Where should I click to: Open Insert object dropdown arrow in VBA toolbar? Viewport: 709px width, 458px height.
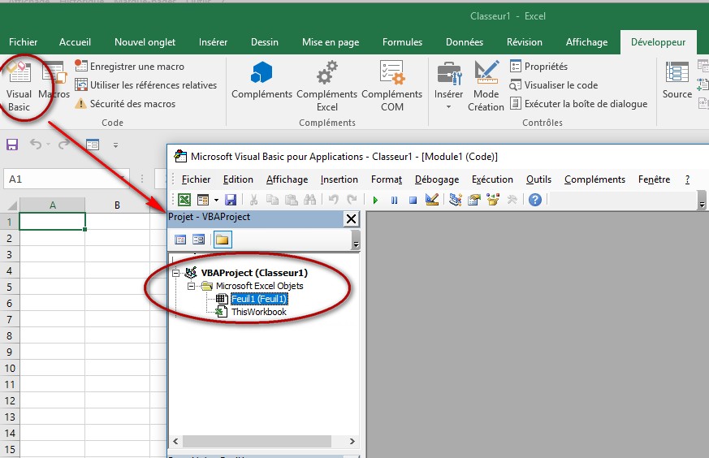216,200
